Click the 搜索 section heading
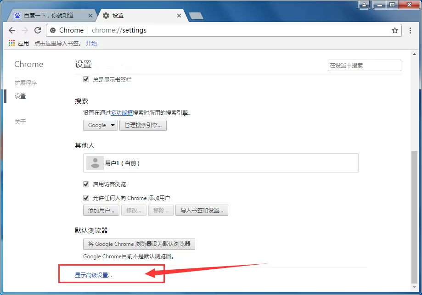Viewport: 422px width, 295px height. tap(81, 101)
